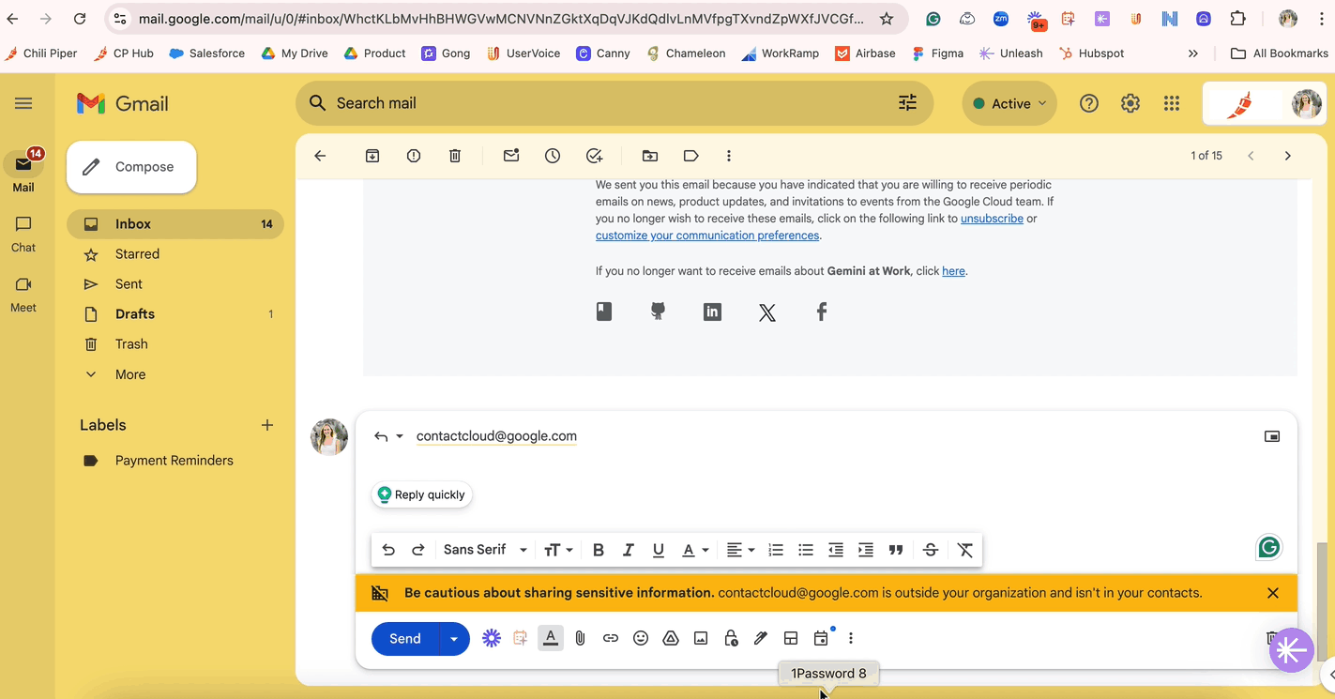This screenshot has height=699, width=1335.
Task: Dismiss the sensitive information warning banner
Action: tap(1273, 593)
